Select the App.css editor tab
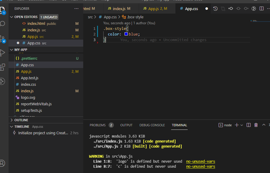270x173 pixels. tap(193, 9)
